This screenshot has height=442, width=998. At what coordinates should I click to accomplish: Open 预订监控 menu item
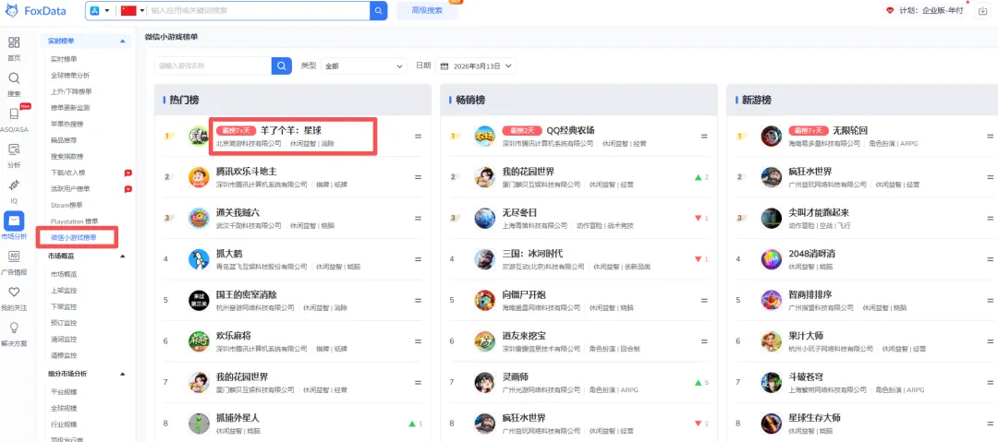[64, 322]
